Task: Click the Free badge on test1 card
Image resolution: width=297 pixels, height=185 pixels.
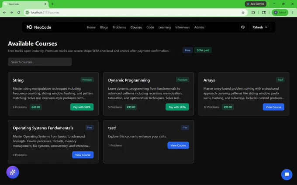Action: point(185,128)
